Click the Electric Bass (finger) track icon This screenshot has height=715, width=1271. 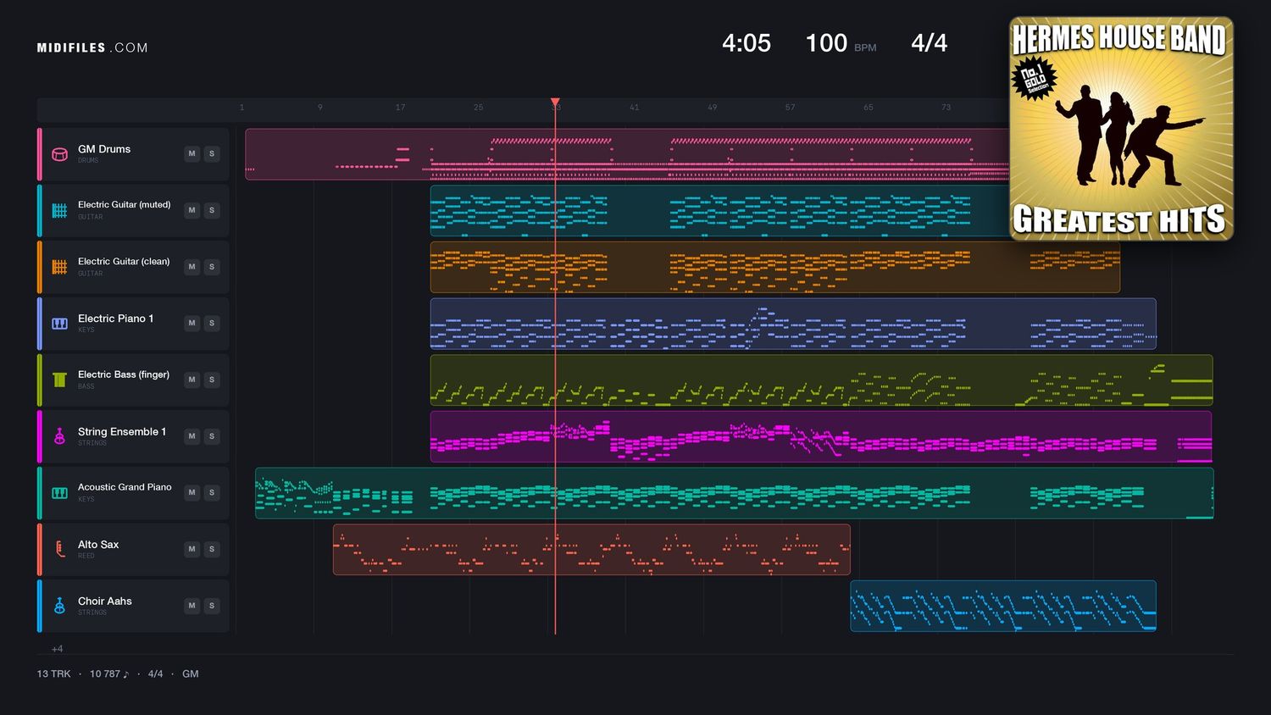(59, 380)
